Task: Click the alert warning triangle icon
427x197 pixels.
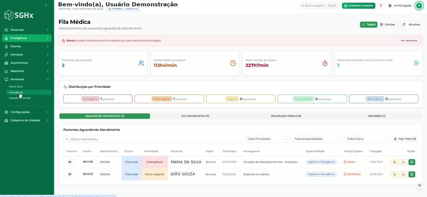Action: tap(63, 40)
